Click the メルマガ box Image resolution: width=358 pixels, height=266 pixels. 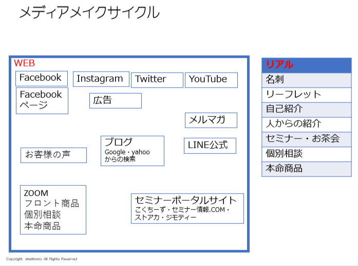[x=211, y=120]
